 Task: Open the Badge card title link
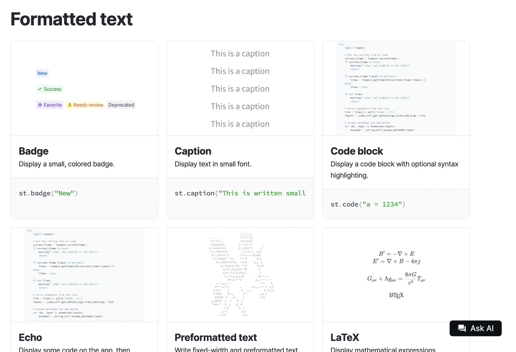click(x=34, y=151)
